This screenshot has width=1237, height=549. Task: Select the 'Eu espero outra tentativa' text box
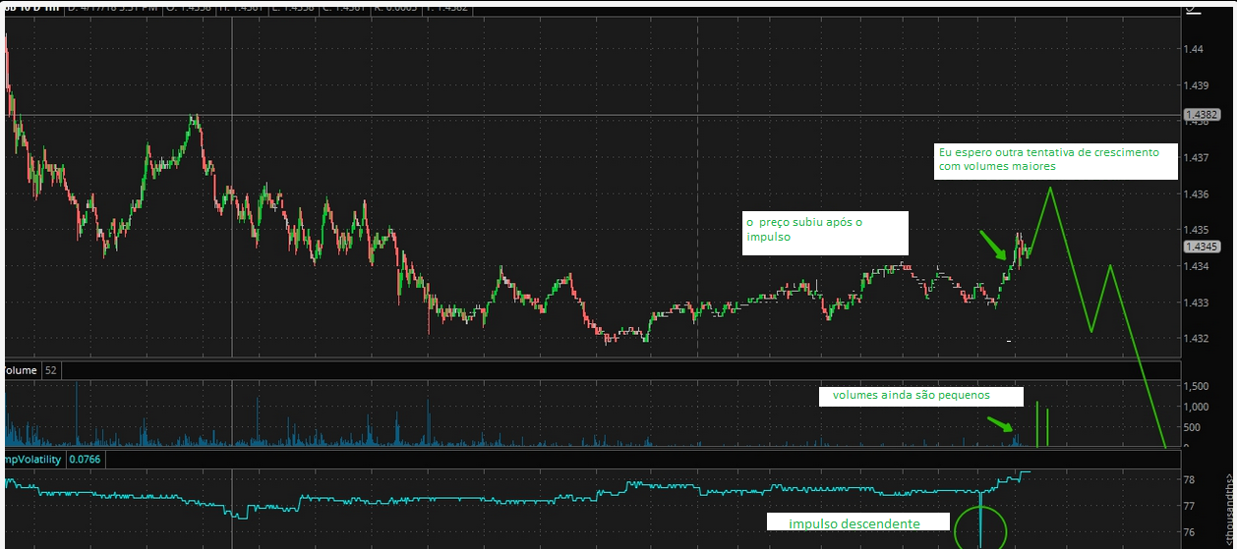click(x=1055, y=160)
